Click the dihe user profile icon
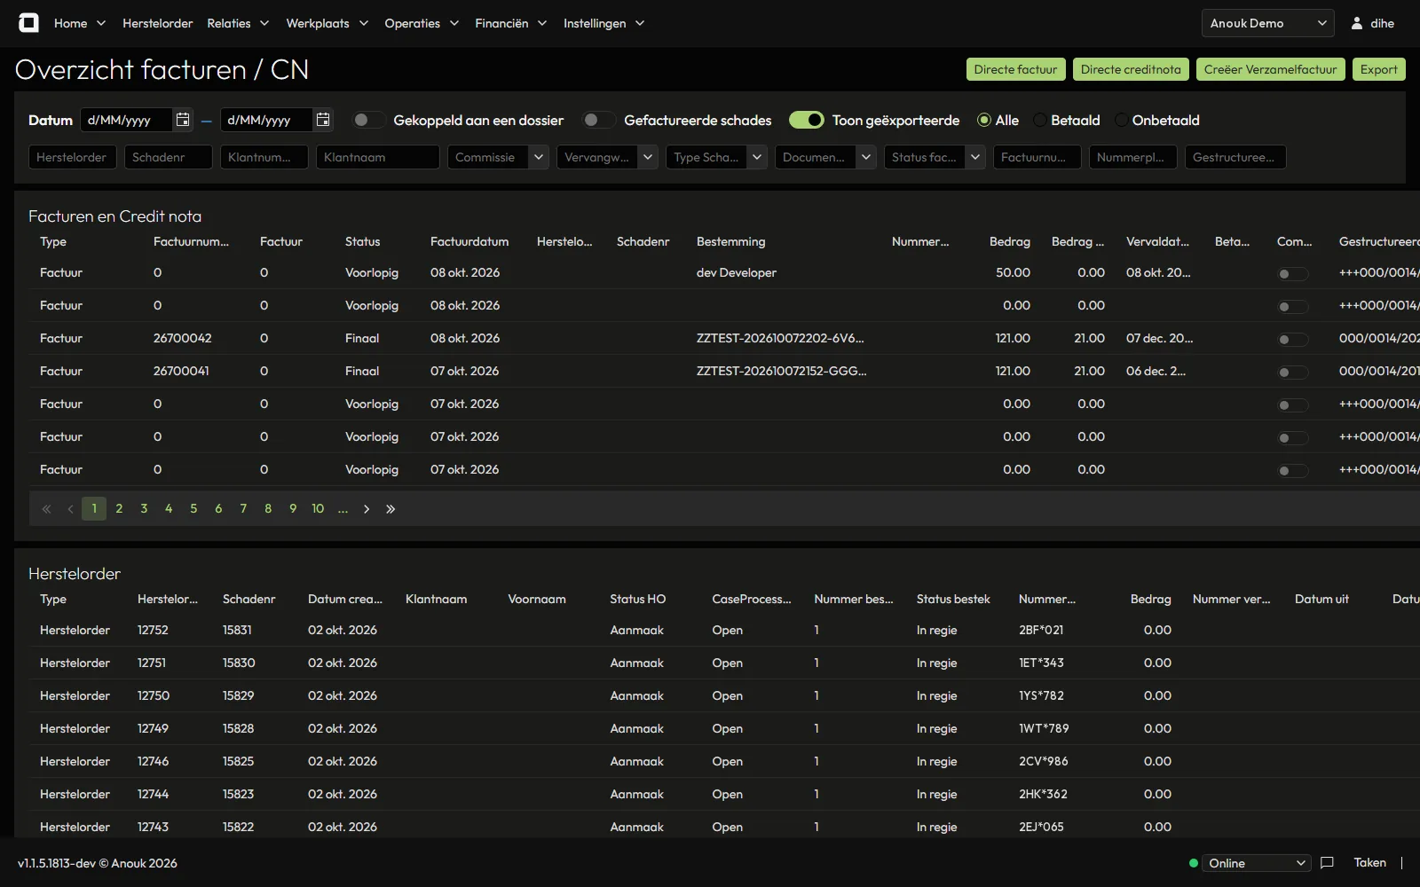 [x=1357, y=23]
